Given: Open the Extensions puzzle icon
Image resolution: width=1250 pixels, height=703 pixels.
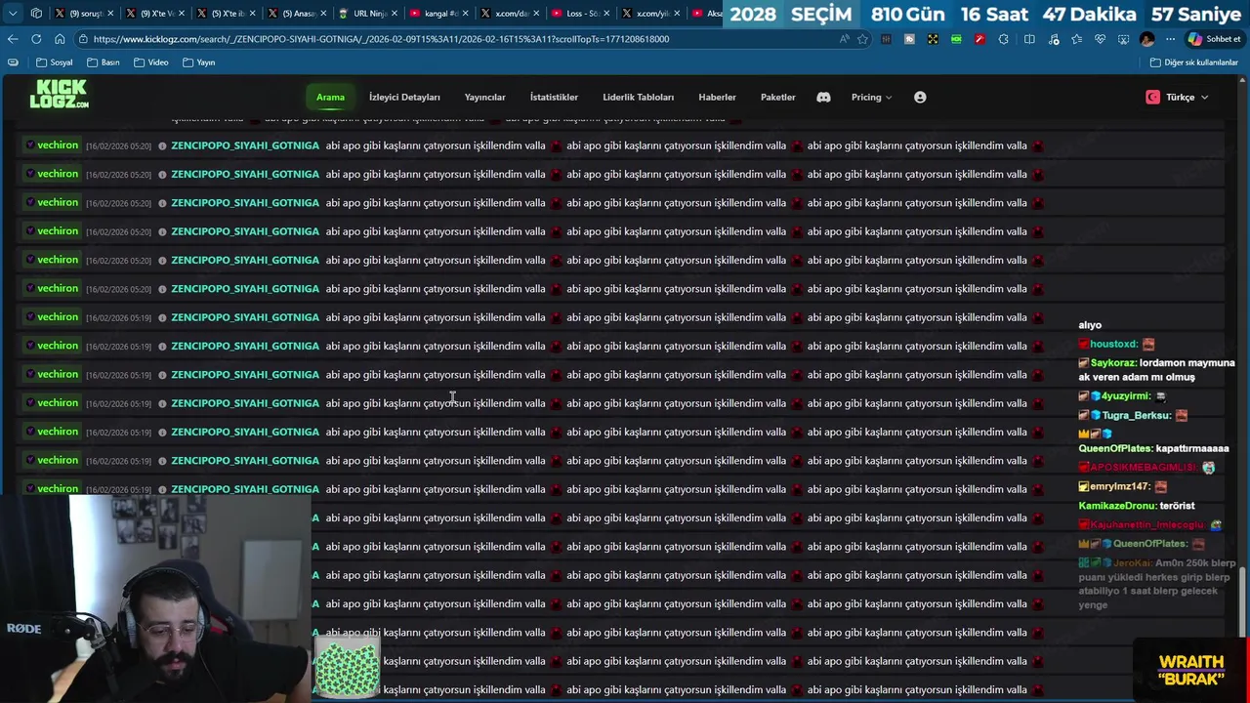Looking at the screenshot, I should click(x=1004, y=39).
